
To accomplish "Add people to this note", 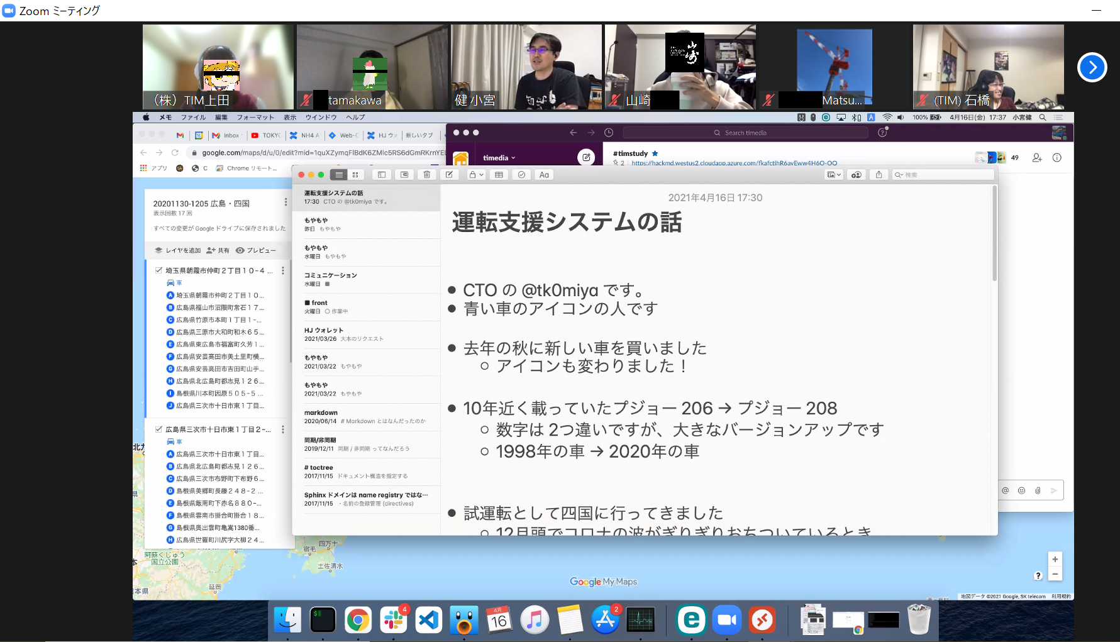I will (x=857, y=175).
